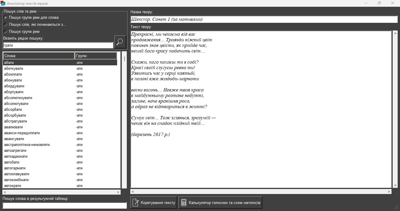This screenshot has height=211, width=400.
Task: Select word 'абсорбати' row
Action: [60, 110]
